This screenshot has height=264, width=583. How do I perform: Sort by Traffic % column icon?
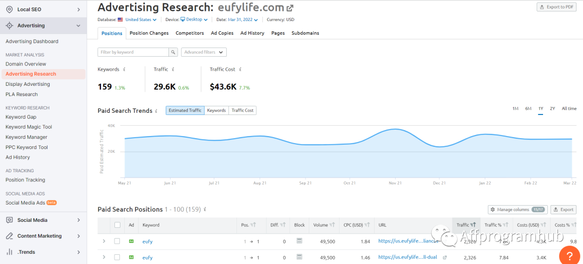(506, 225)
